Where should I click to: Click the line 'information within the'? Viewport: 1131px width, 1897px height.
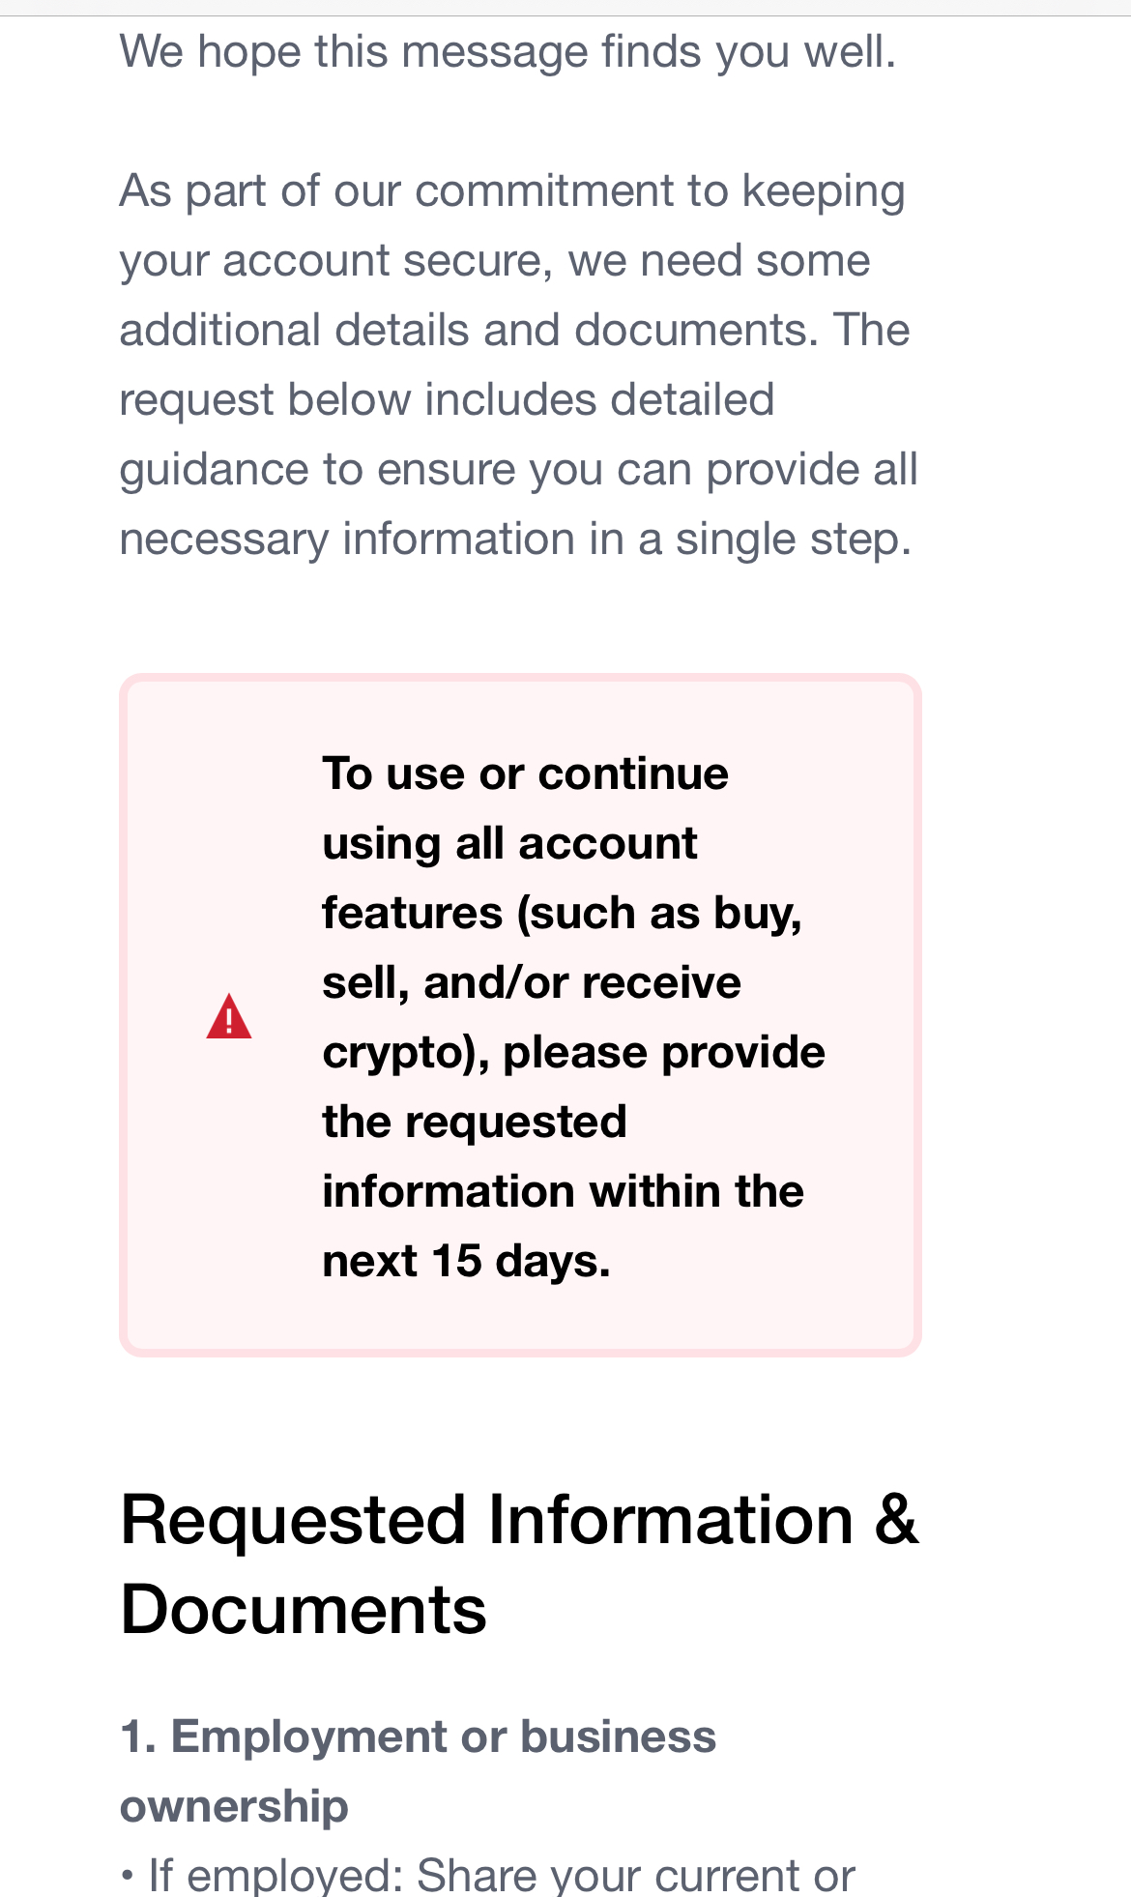[564, 1191]
